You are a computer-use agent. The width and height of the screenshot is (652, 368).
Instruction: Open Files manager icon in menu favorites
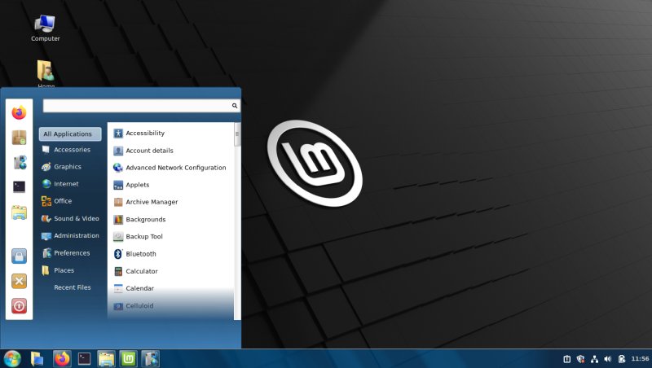[x=19, y=212]
